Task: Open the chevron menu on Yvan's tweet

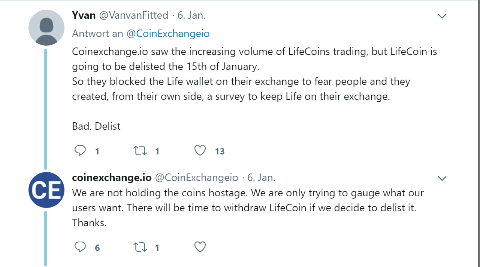Action: (x=442, y=16)
